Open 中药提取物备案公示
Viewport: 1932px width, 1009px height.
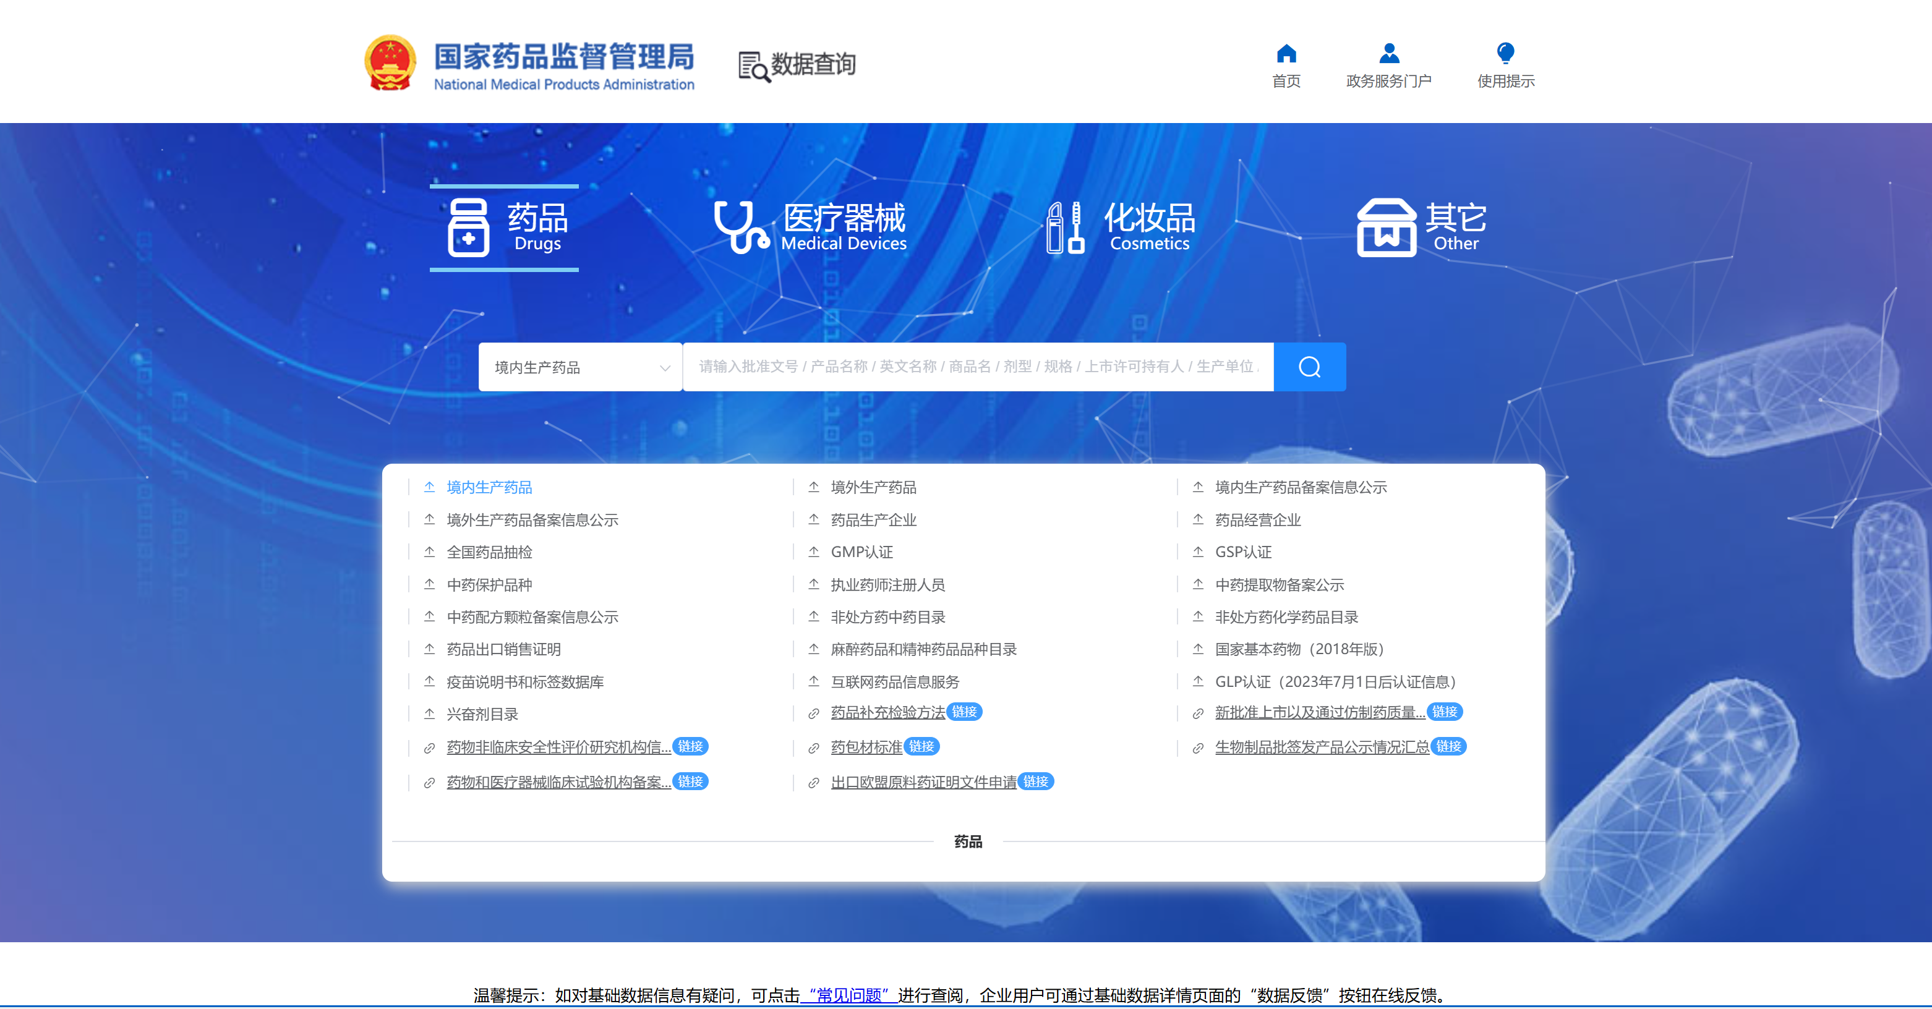pyautogui.click(x=1280, y=585)
